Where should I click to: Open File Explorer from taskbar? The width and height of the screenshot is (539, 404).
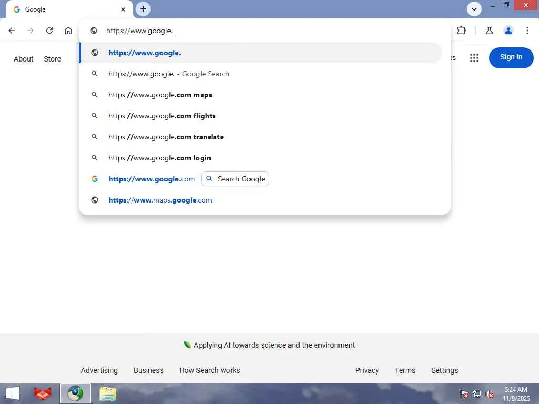click(108, 393)
